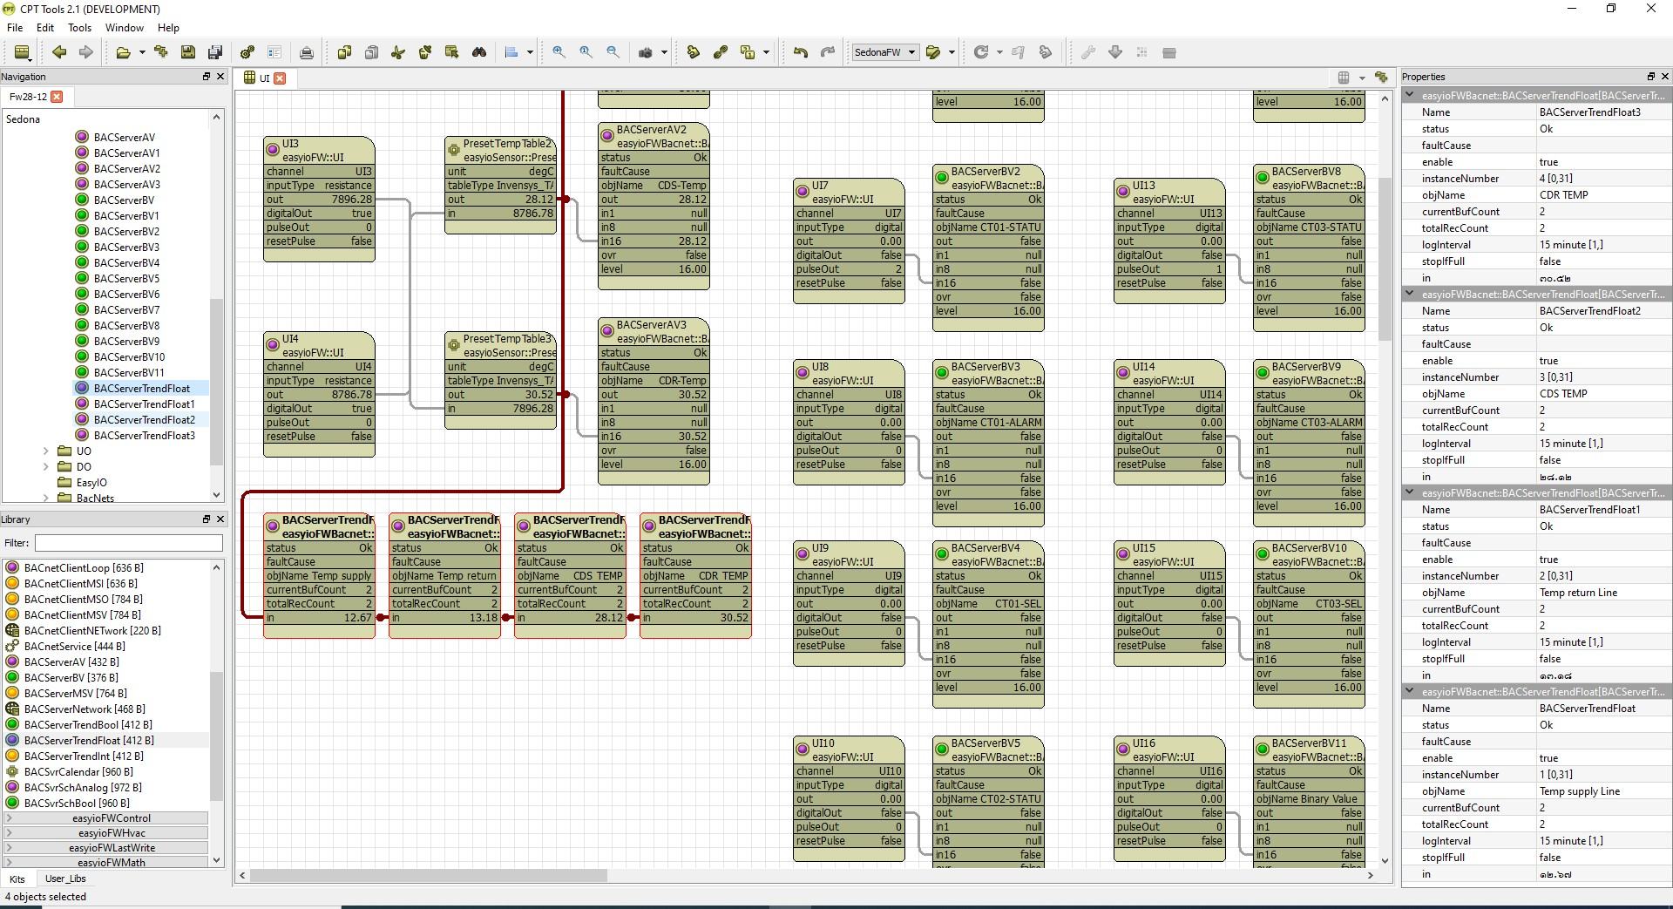Select BACServerAV3 in navigation tree
Viewport: 1673px width, 909px height.
coord(126,184)
